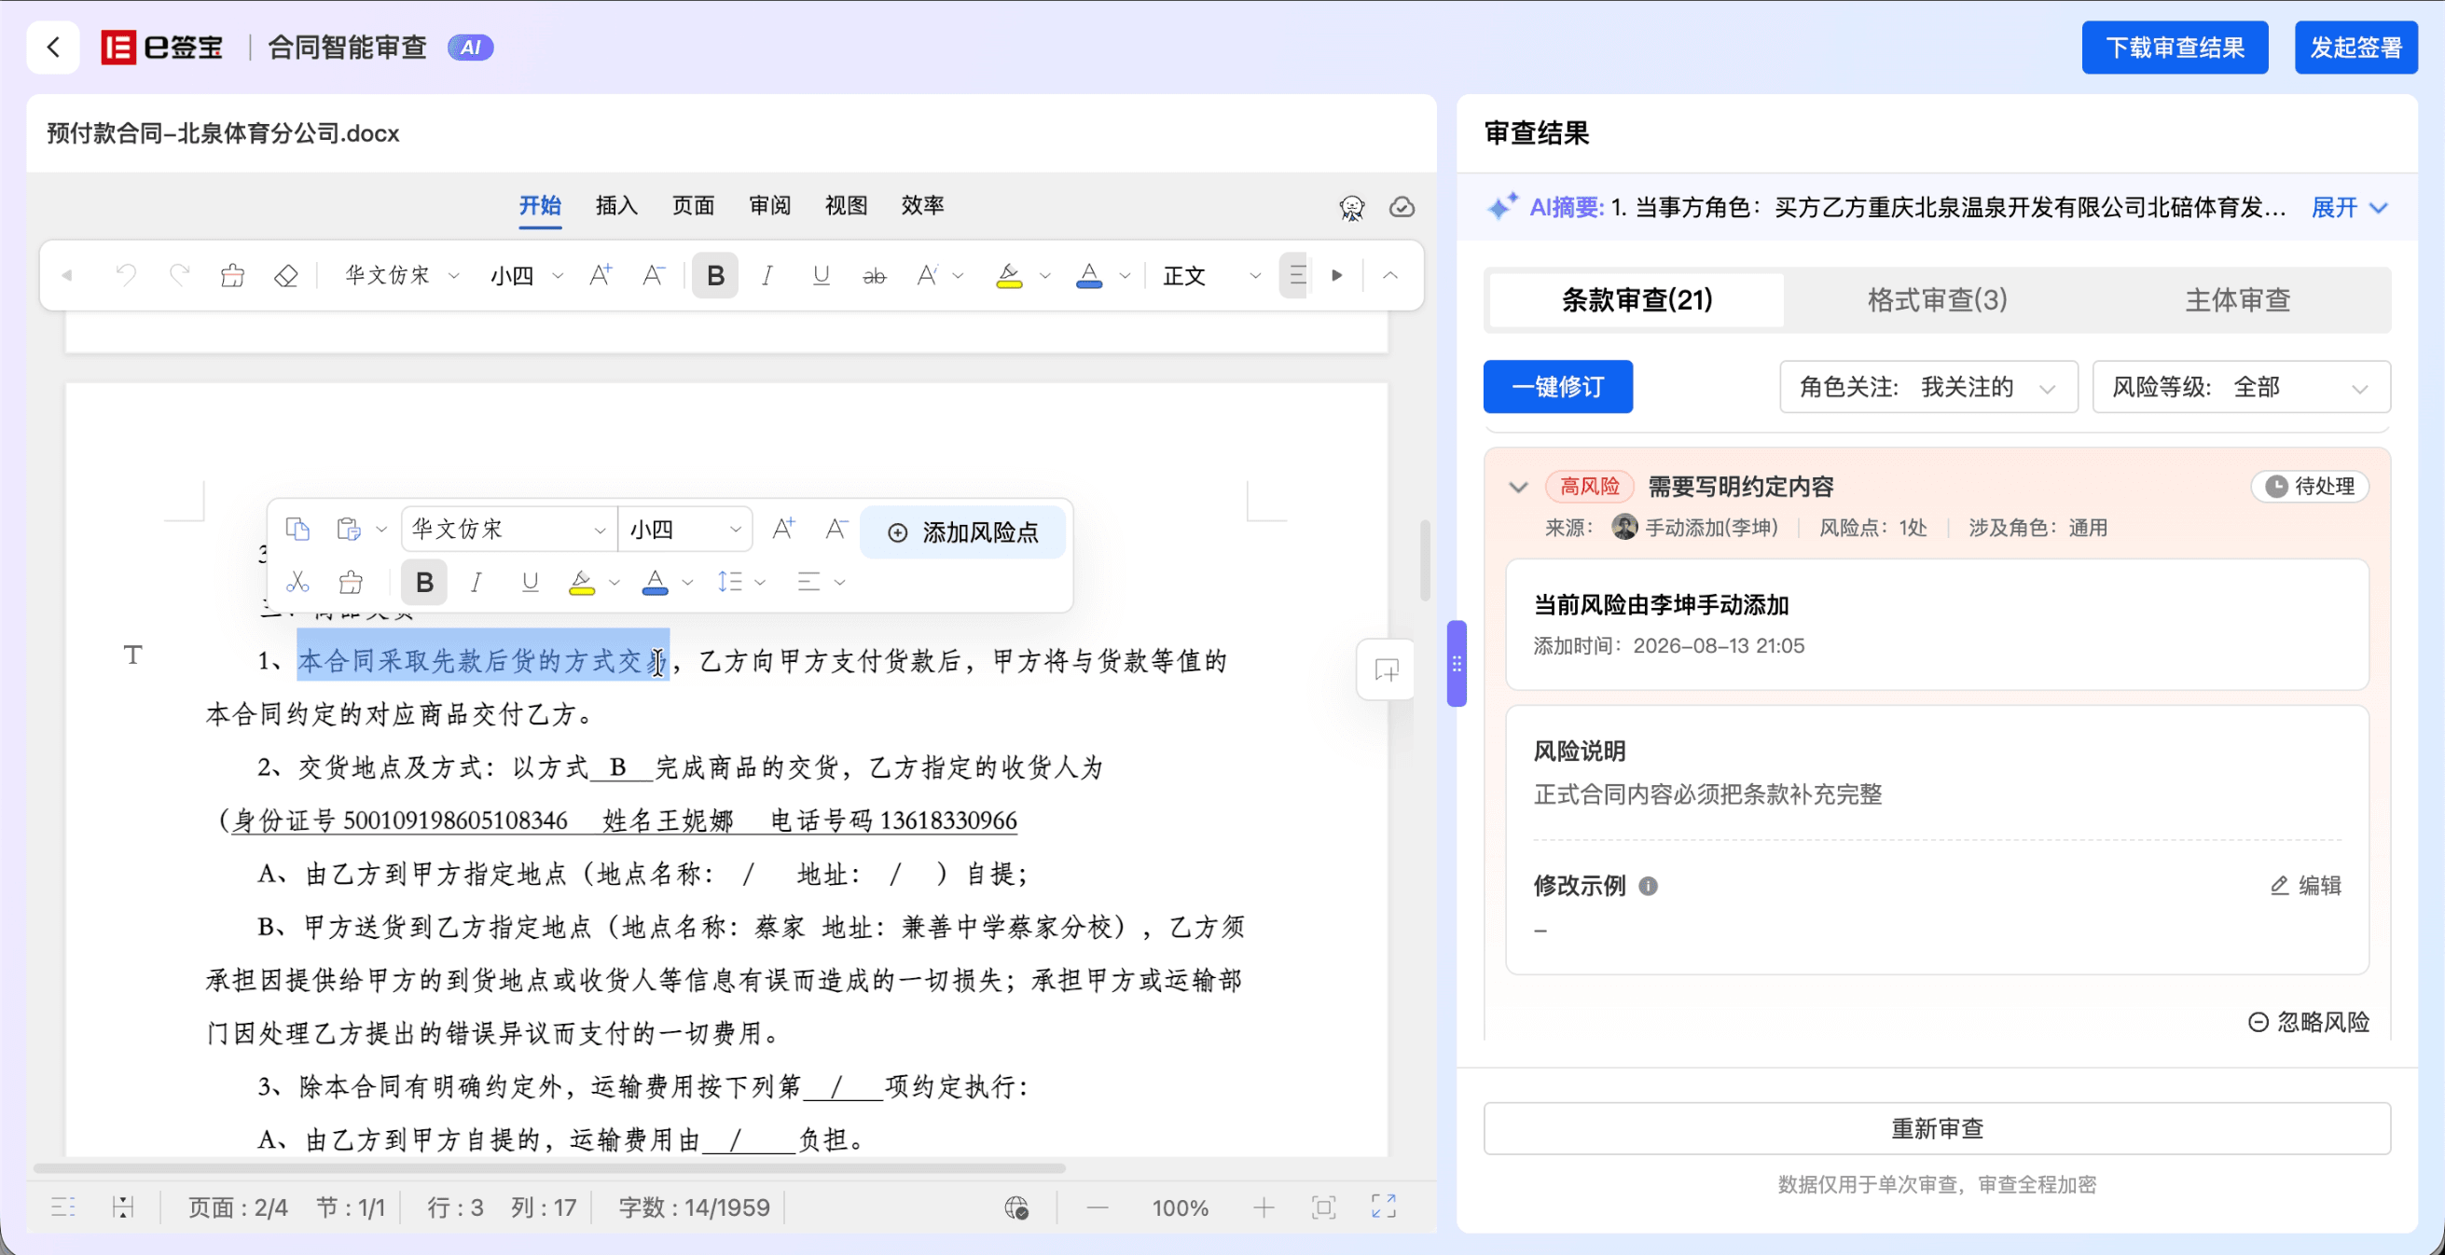Apply yellow highlight color in main ribbon
Screen dimensions: 2445x1255
tap(1009, 275)
